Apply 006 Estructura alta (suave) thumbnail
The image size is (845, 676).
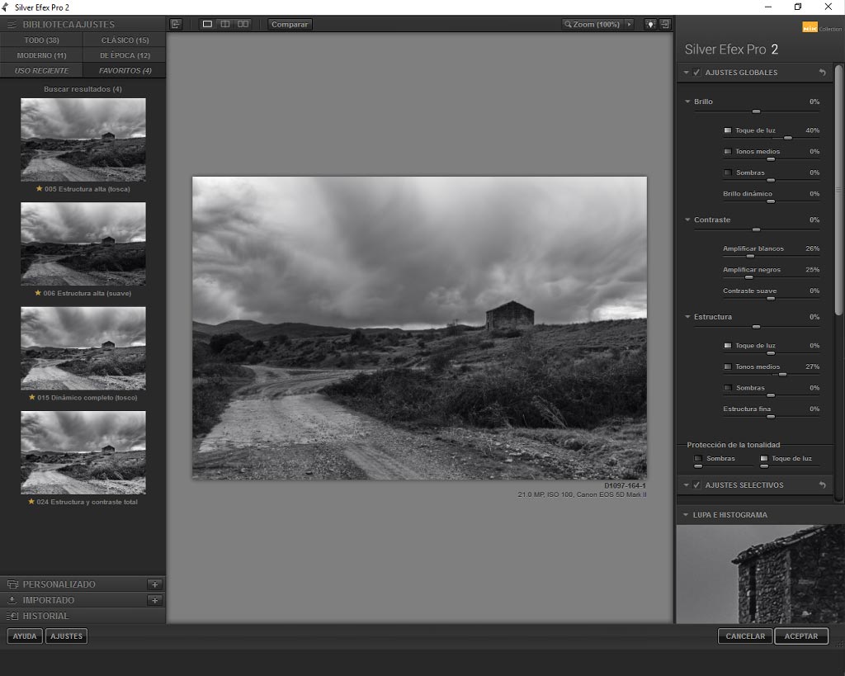click(83, 243)
